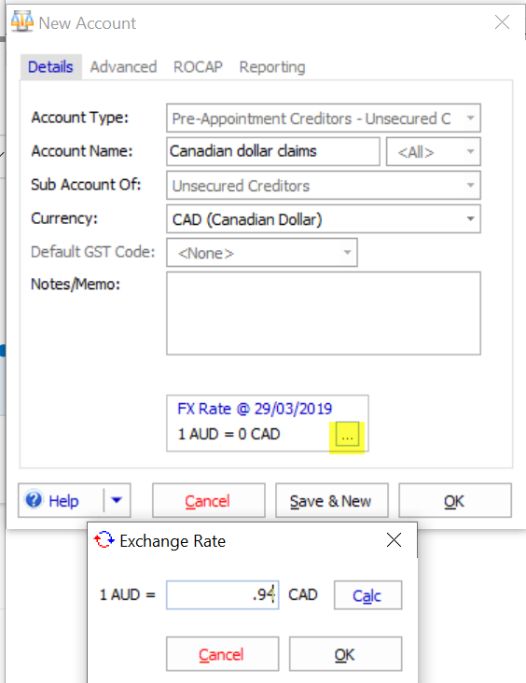The width and height of the screenshot is (526, 683).
Task: Click inside the Notes/Memo text area
Action: pos(324,314)
